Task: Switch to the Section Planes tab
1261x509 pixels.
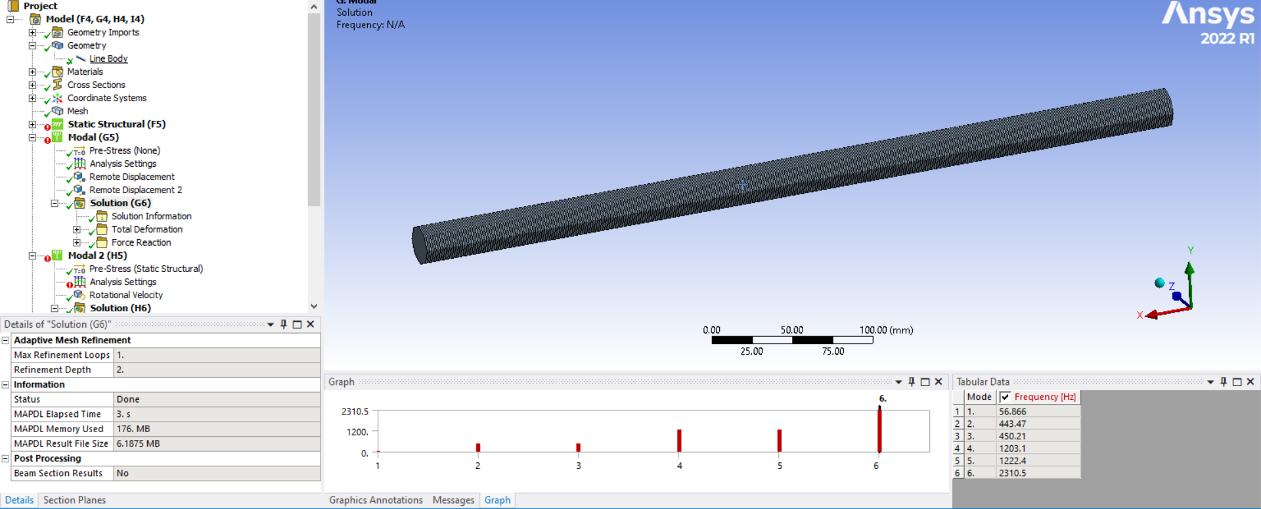Action: 74,500
